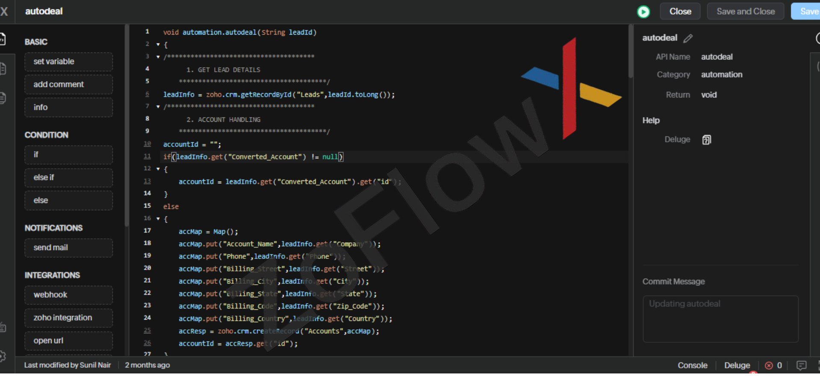This screenshot has width=820, height=379.
Task: Insert a webhook block
Action: pos(69,295)
